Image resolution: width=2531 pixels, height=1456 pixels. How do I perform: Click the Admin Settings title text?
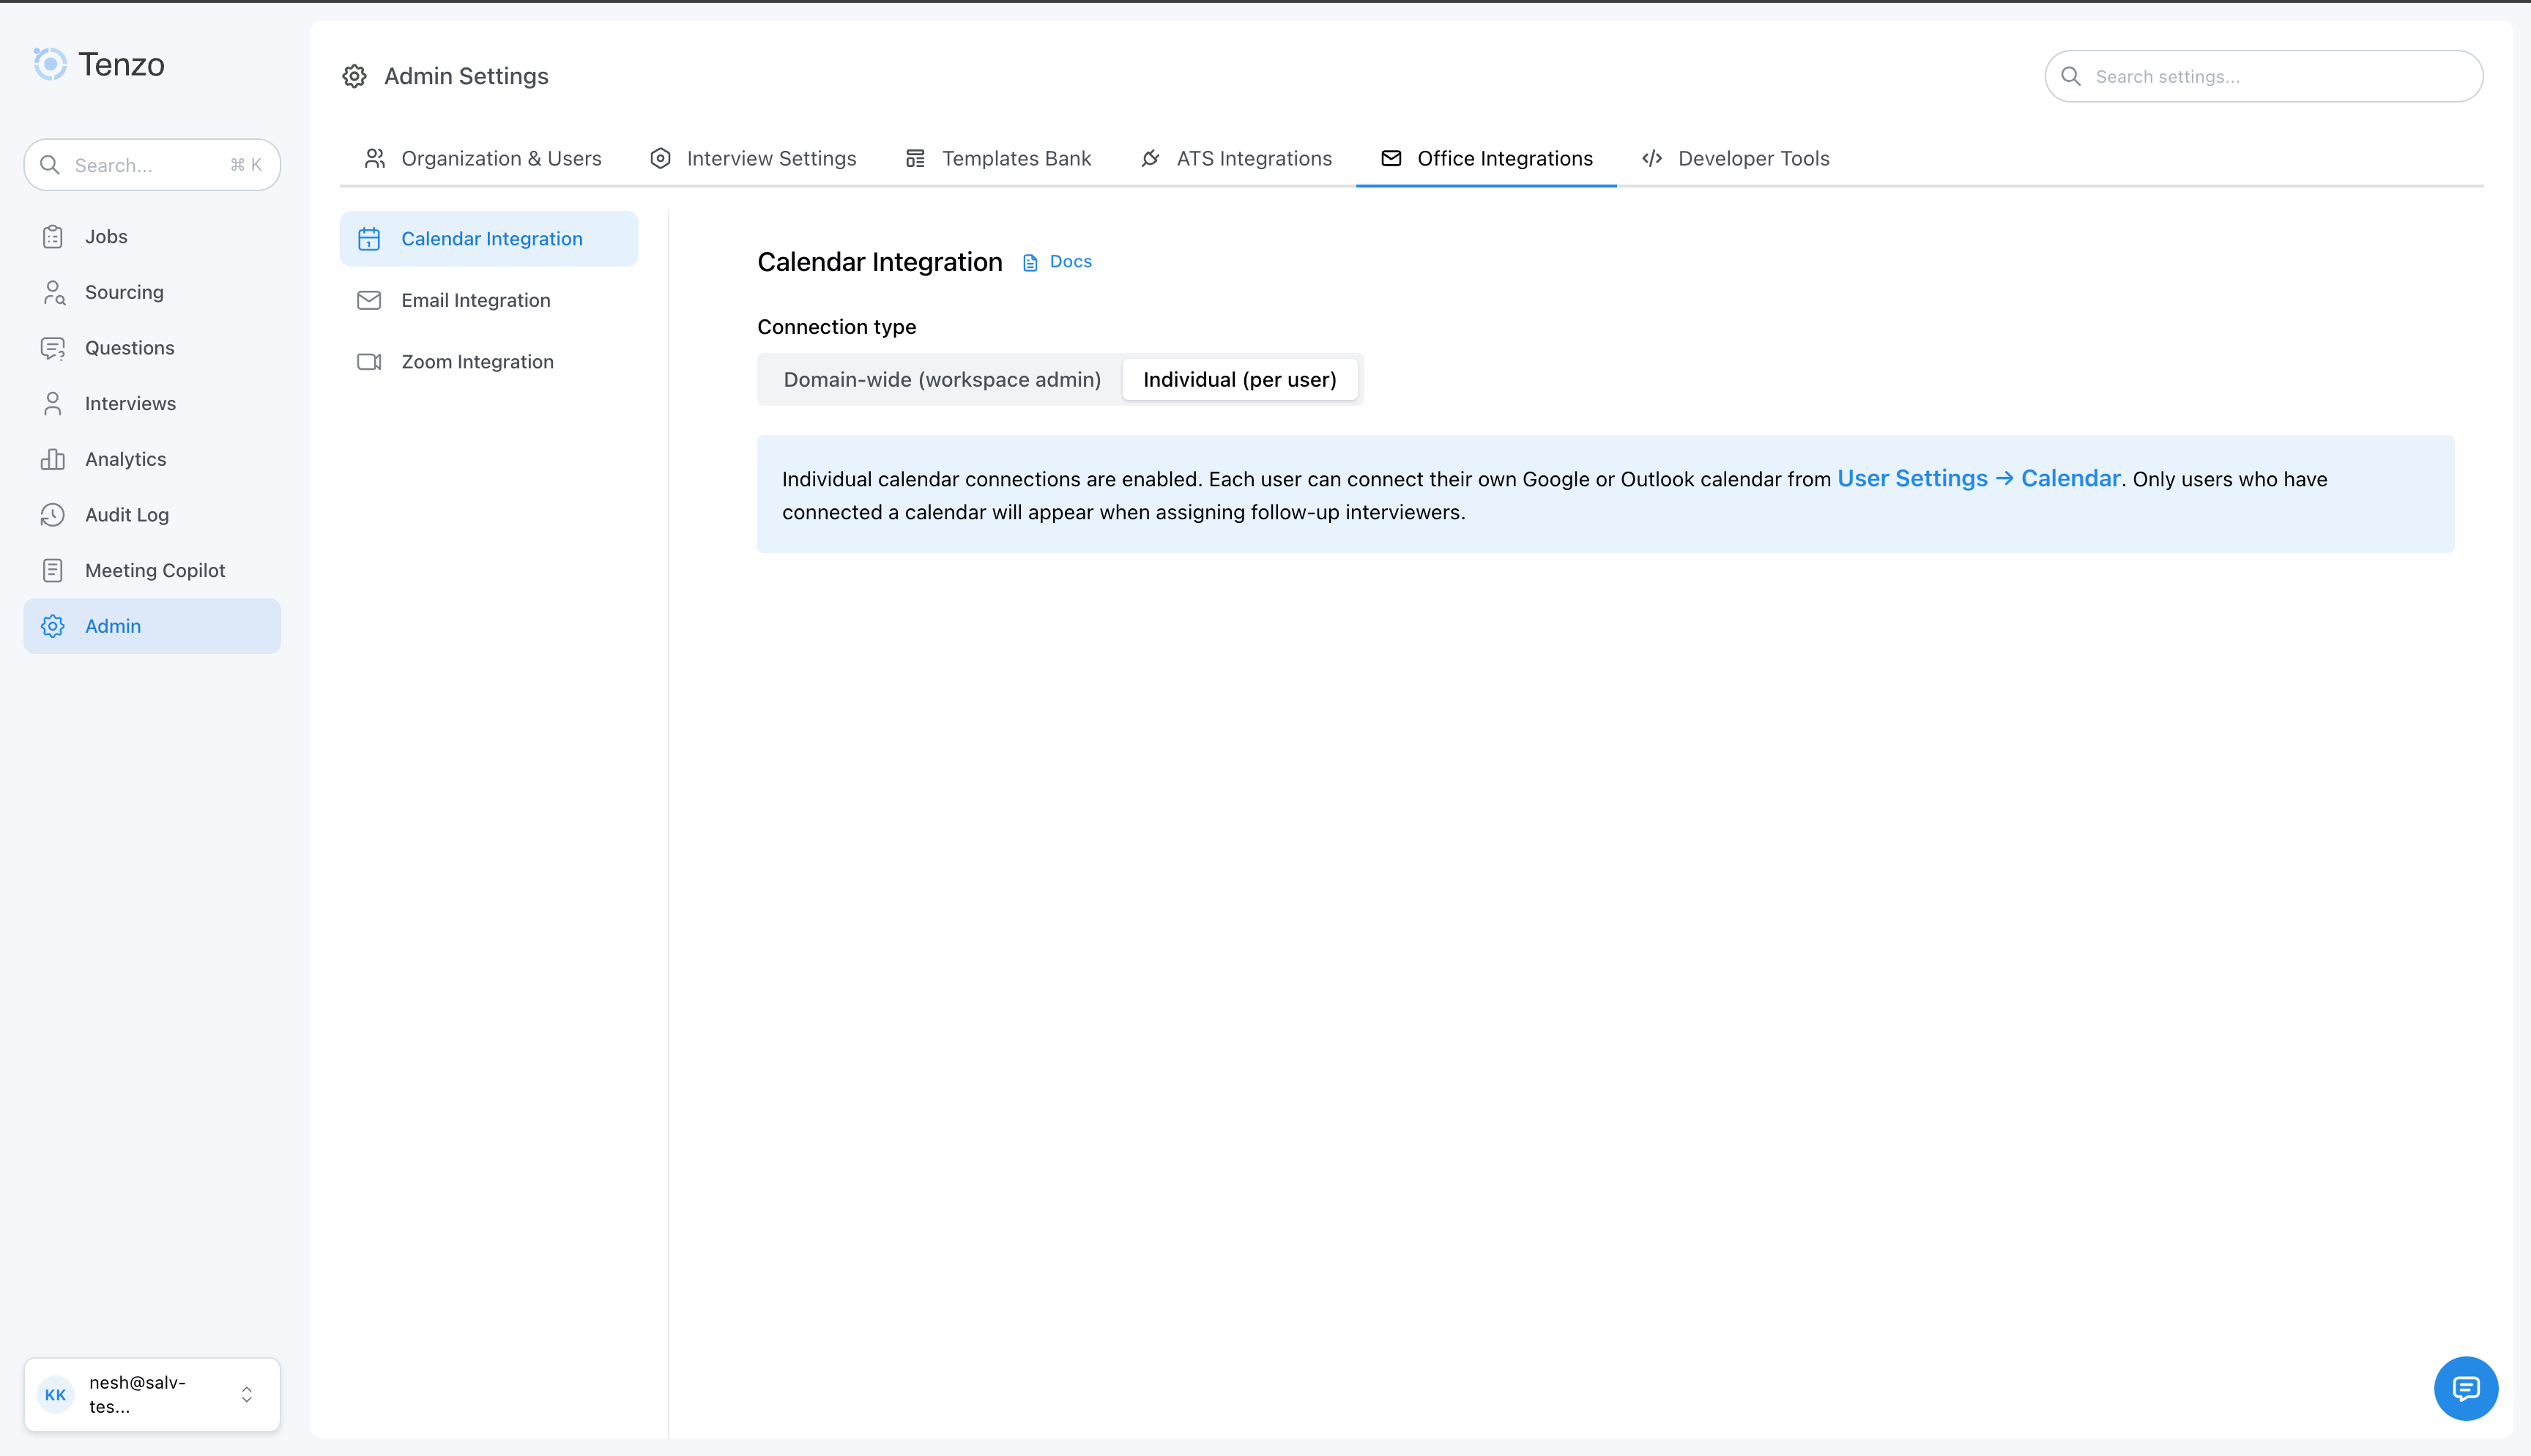tap(466, 76)
